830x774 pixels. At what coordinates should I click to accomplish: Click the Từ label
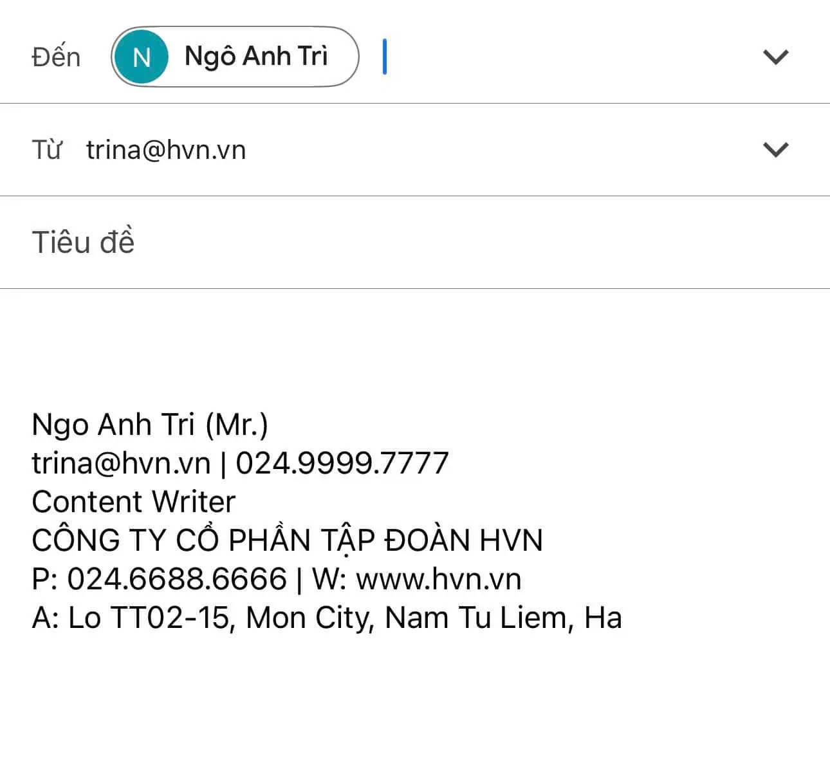tap(46, 150)
